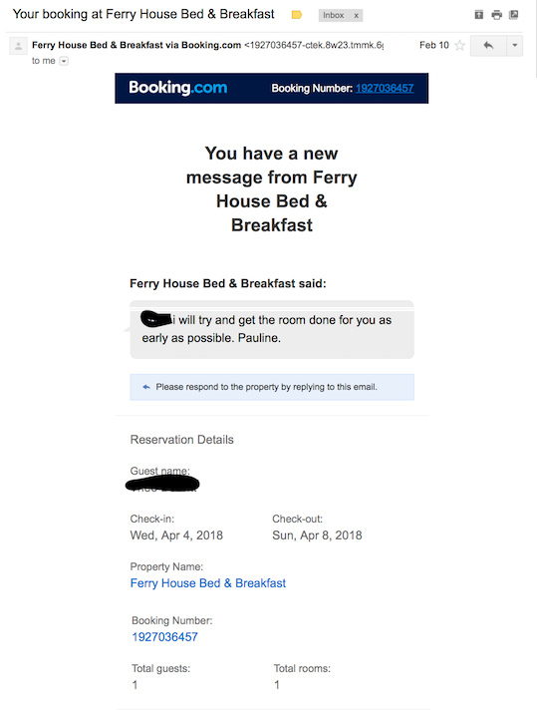This screenshot has width=537, height=710.
Task: Open the Inbox label
Action: [x=334, y=15]
